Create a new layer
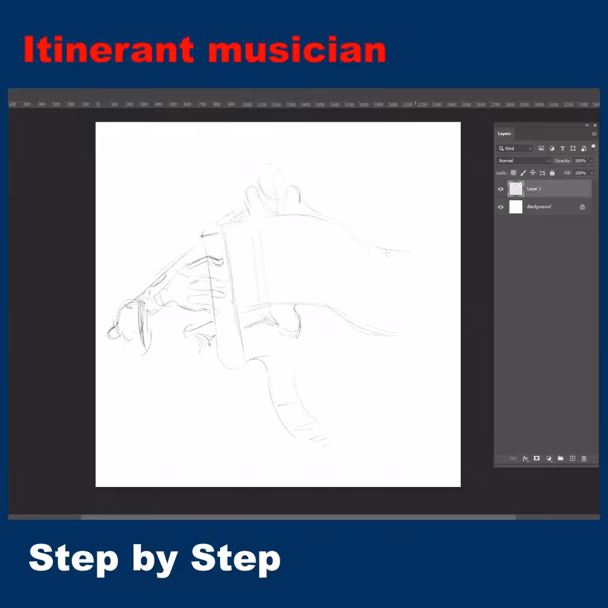The width and height of the screenshot is (608, 608). 572,458
